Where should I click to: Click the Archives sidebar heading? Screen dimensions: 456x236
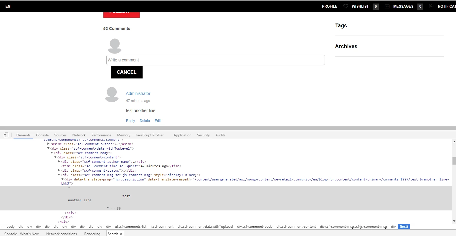(346, 46)
